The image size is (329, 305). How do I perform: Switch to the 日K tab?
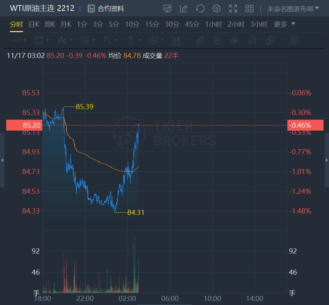tap(34, 24)
